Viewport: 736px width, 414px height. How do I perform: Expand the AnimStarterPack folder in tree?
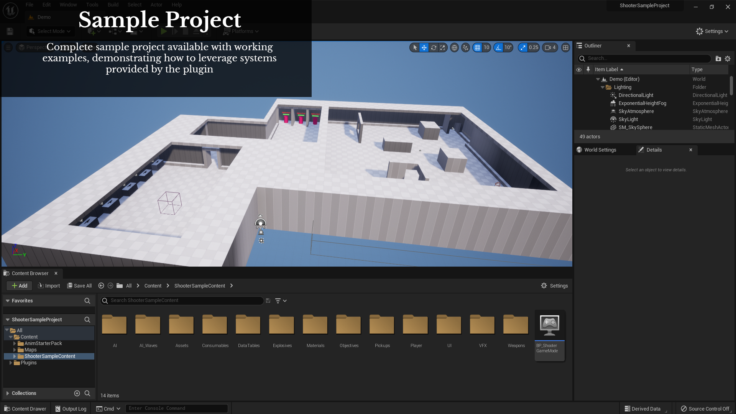click(15, 343)
